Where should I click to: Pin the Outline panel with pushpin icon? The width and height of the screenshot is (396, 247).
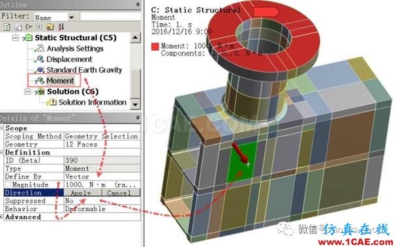pos(138,4)
